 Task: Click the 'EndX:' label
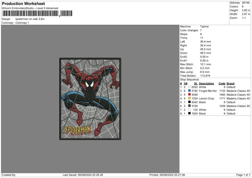pyautogui.click(x=184, y=57)
